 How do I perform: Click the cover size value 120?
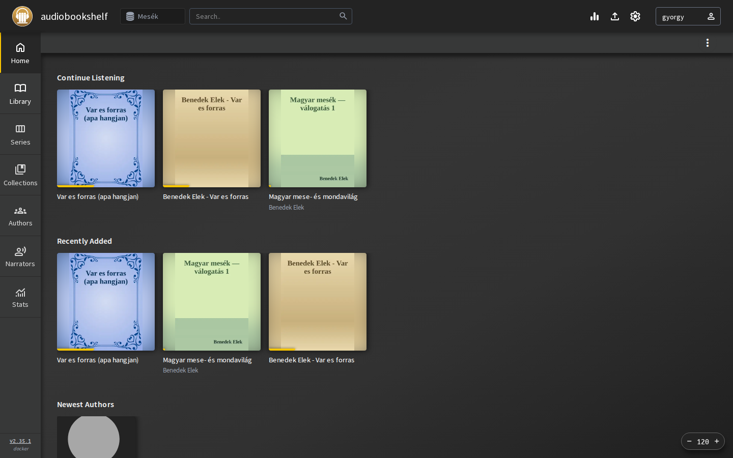tap(703, 441)
